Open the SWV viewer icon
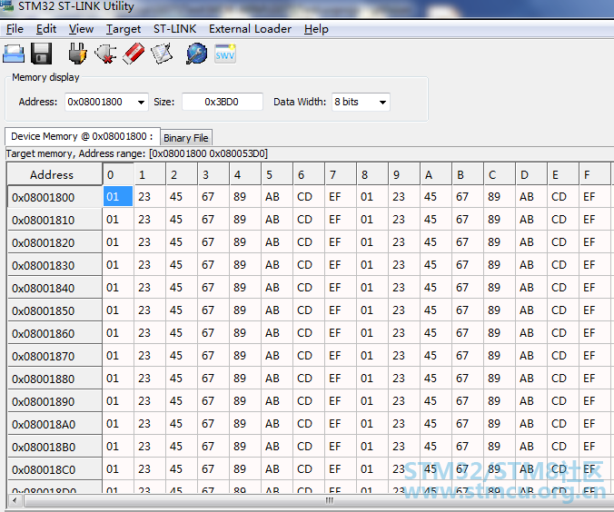Viewport: 614px width, 512px height. click(225, 54)
